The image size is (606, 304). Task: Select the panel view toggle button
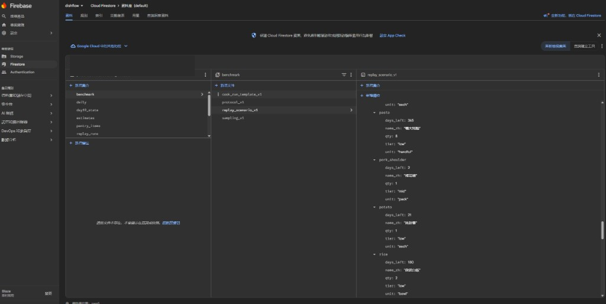click(555, 46)
